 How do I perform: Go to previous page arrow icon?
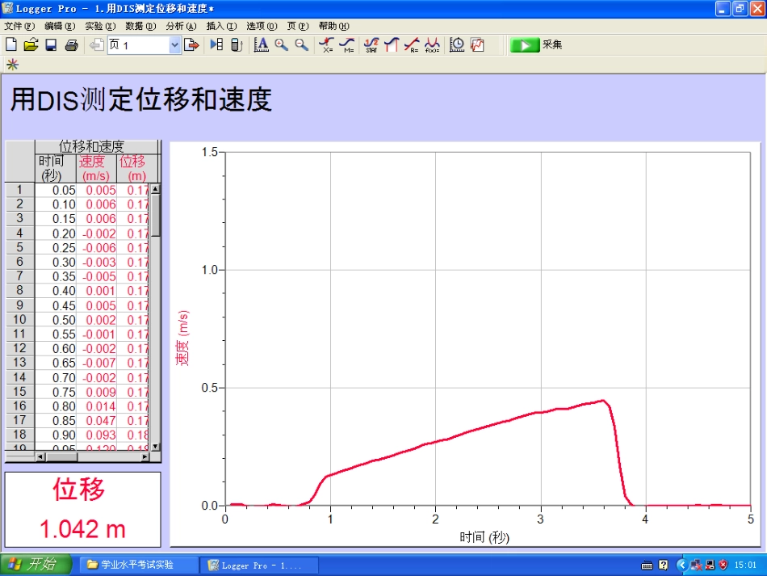click(x=96, y=45)
